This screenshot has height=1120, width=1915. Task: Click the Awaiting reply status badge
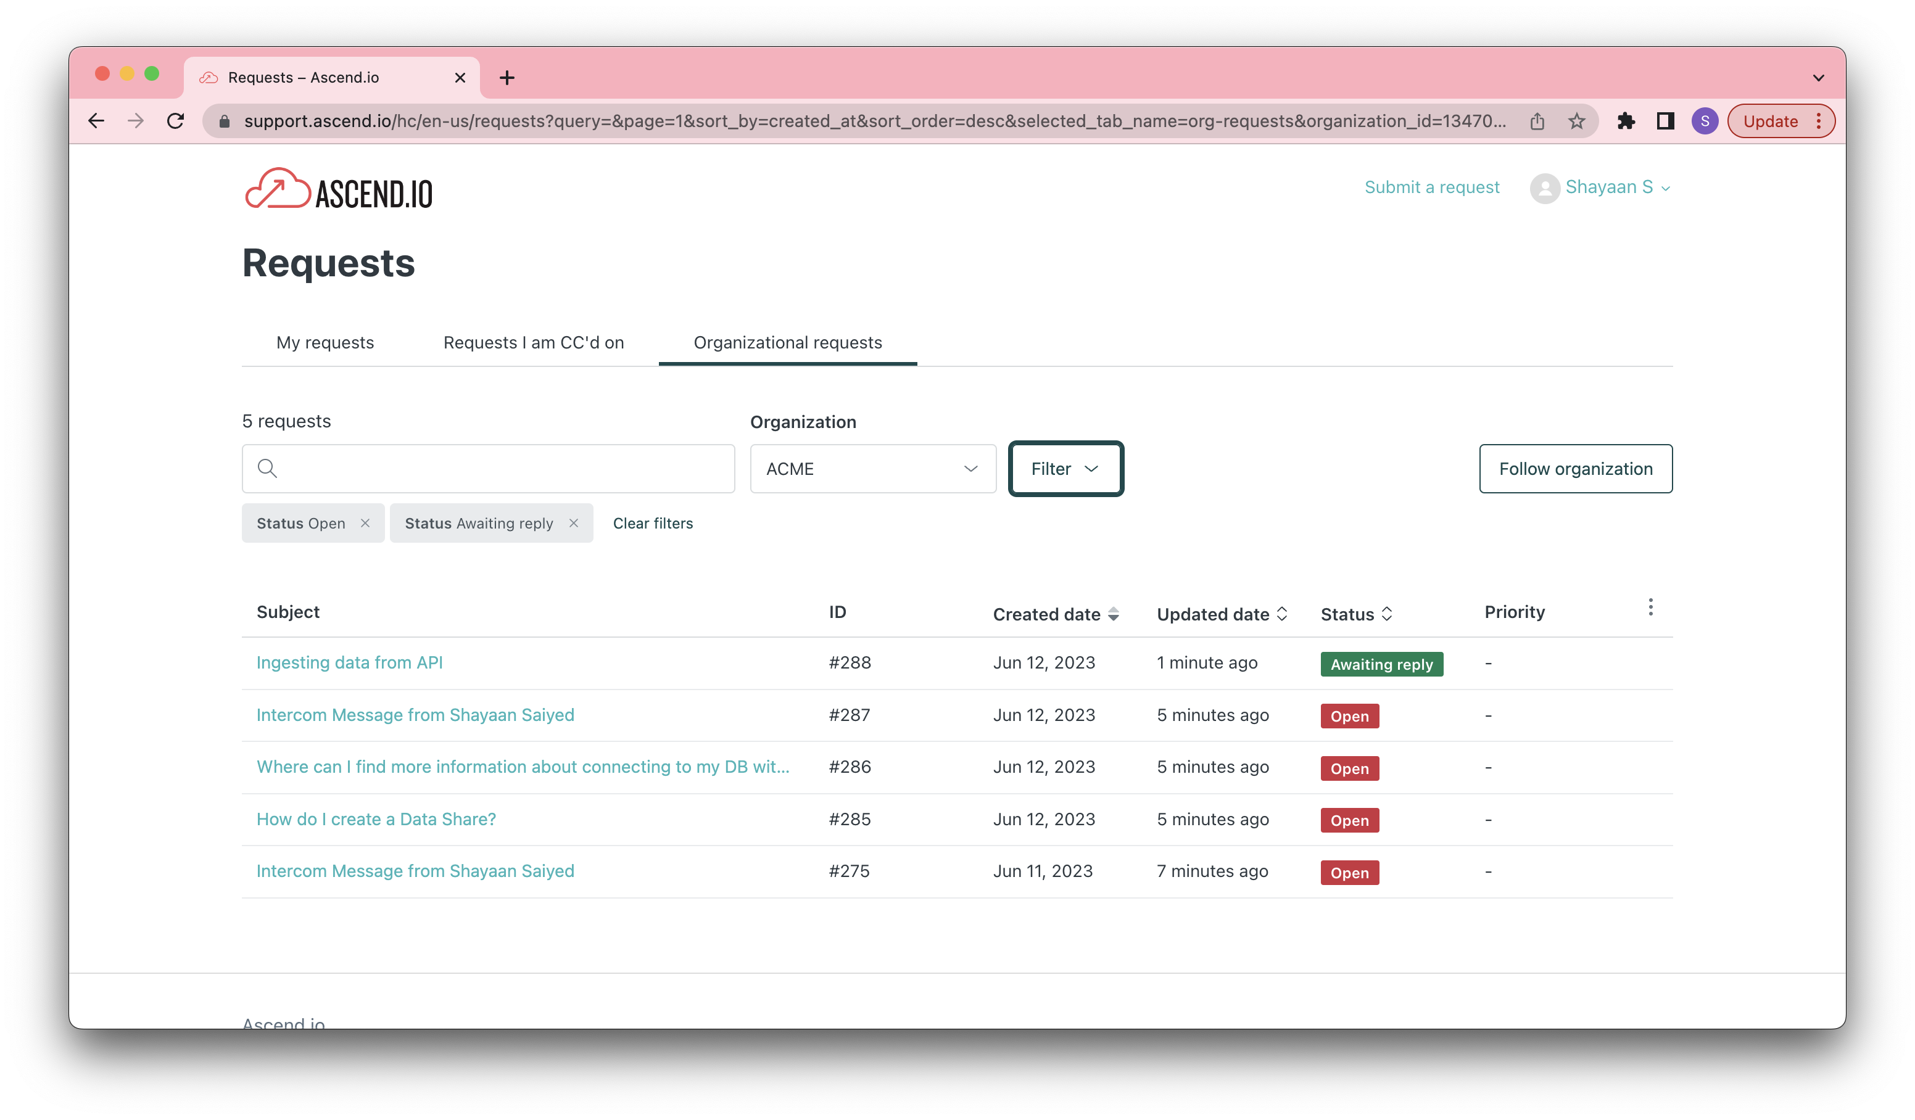1381,664
